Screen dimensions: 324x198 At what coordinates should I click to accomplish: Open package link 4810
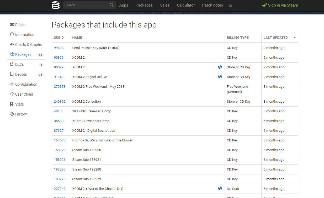click(58, 111)
